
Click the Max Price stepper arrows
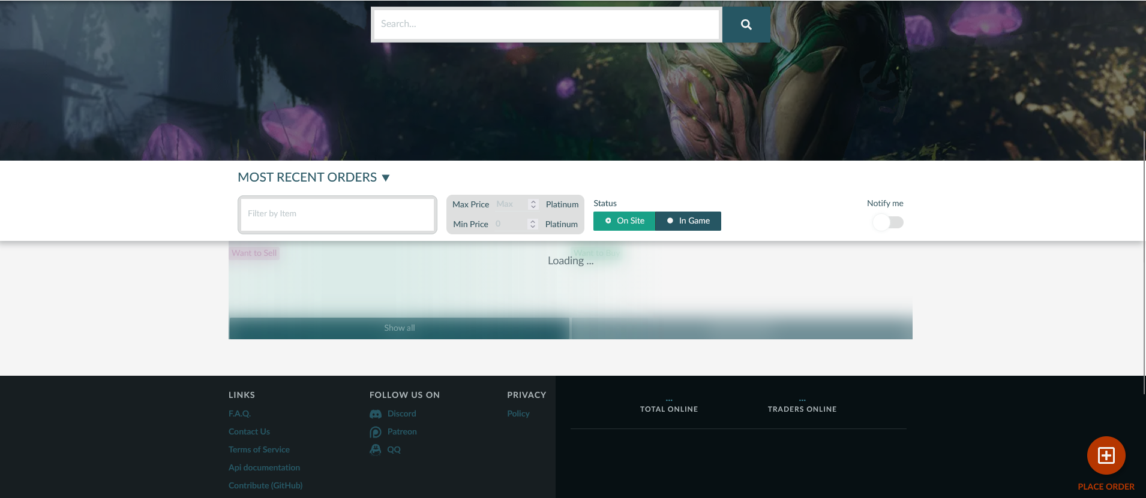click(x=533, y=204)
